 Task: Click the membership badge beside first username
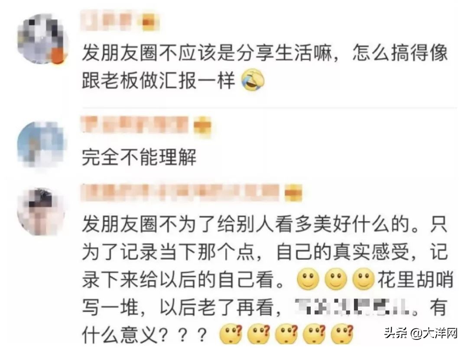tap(149, 22)
